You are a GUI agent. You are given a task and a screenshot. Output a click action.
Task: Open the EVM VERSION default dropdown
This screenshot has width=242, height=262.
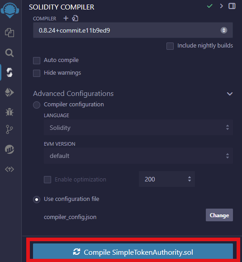(138, 156)
